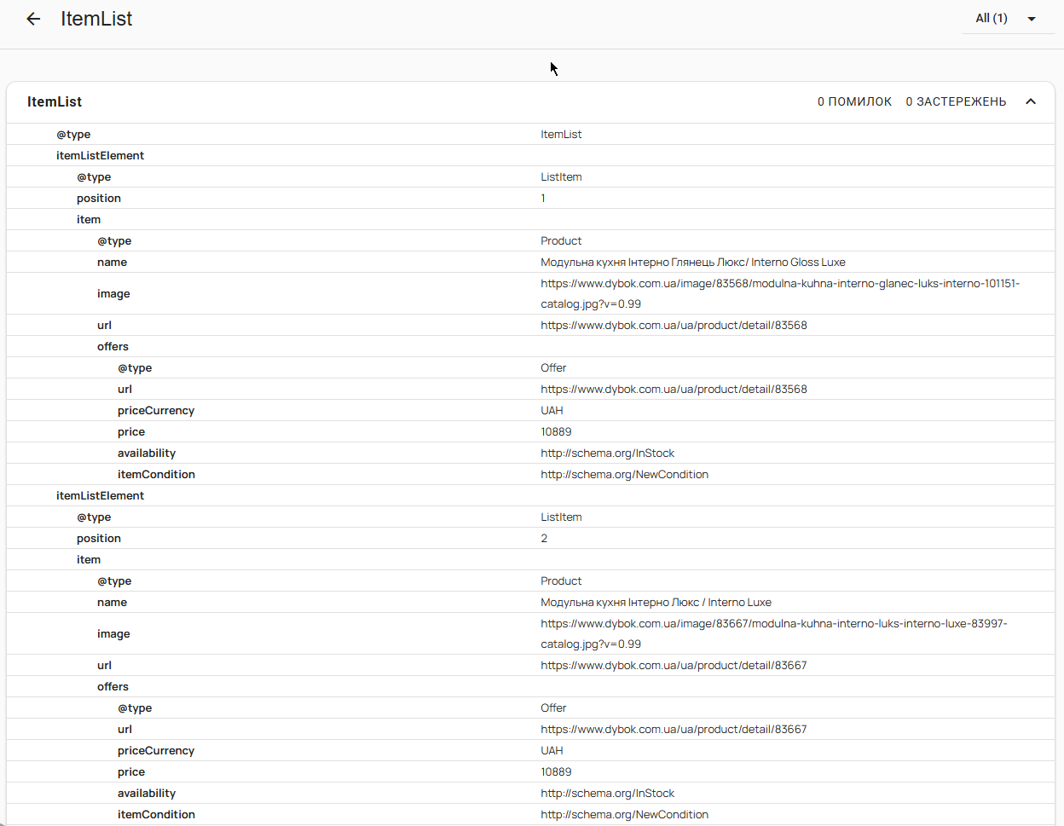This screenshot has height=826, width=1064.
Task: Click the 0 ЗАСТЕРЕЖЕНЬ warnings label
Action: tap(956, 101)
